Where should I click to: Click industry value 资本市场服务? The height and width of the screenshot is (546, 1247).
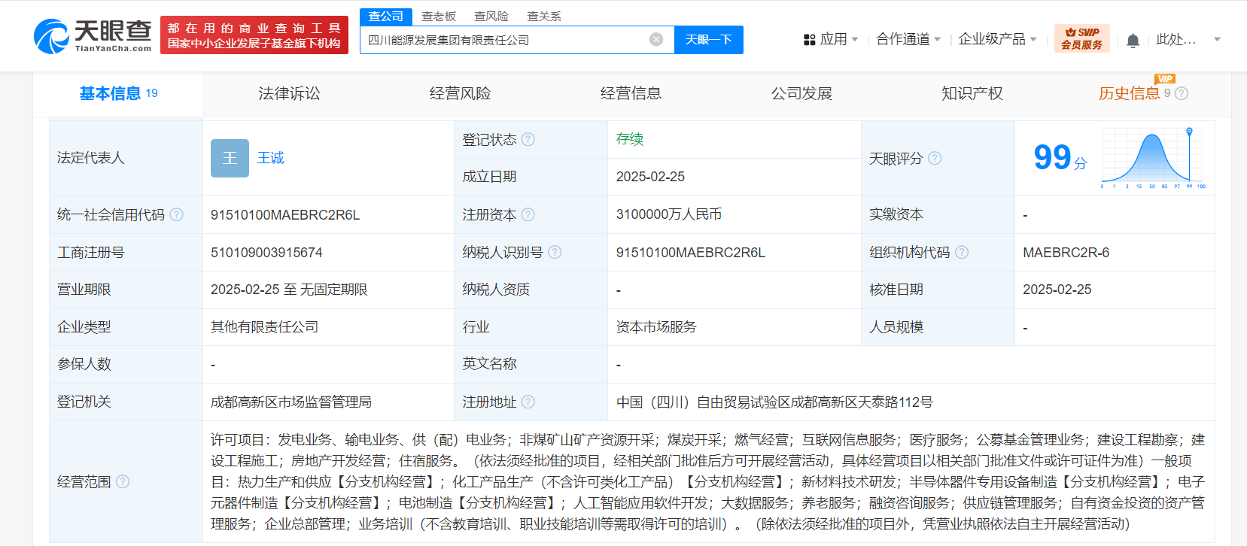click(x=656, y=327)
